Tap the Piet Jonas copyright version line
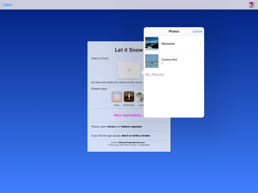This screenshot has width=258, height=193. (129, 145)
